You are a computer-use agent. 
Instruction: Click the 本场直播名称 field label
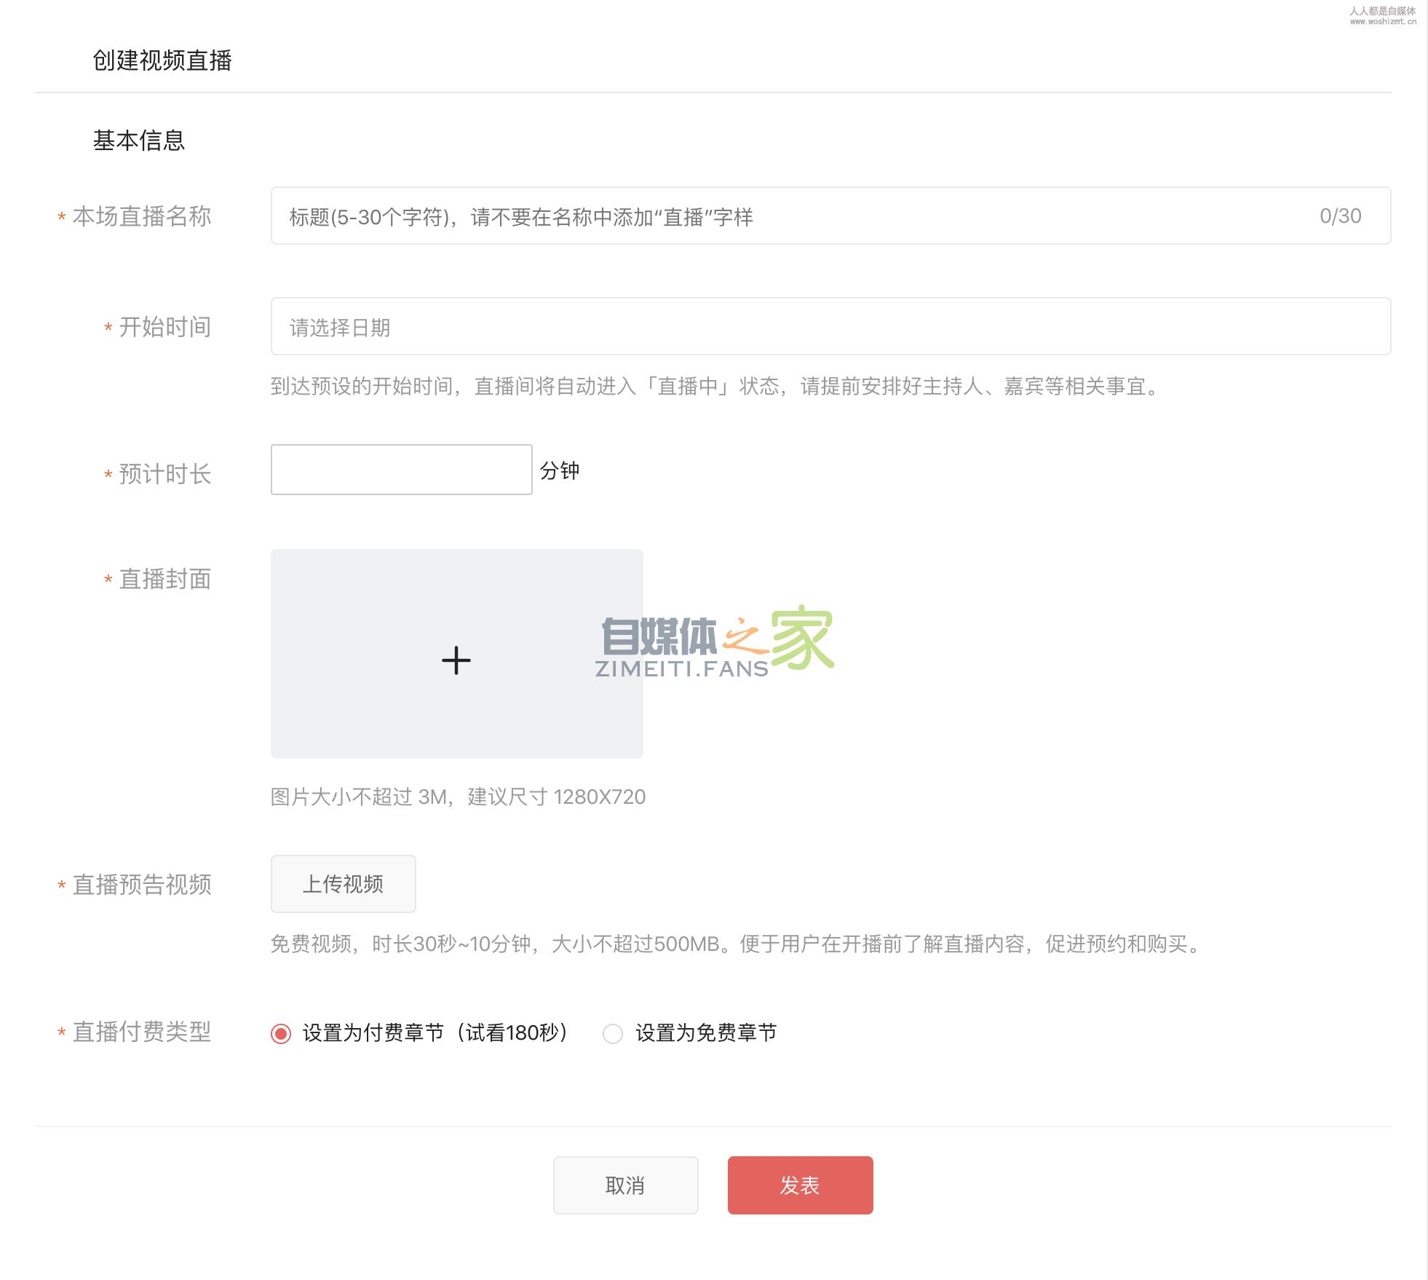(x=142, y=216)
